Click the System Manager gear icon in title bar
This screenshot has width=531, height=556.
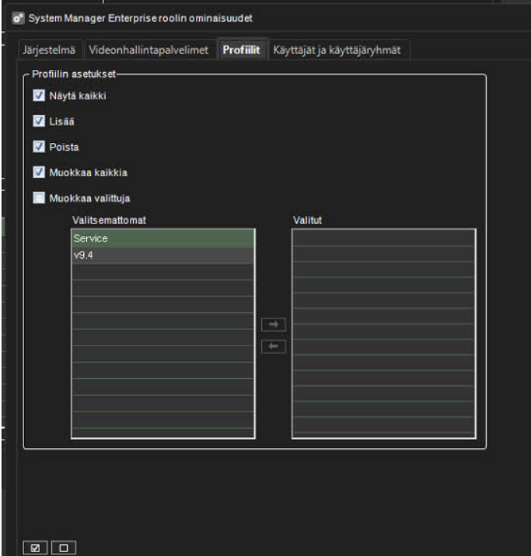click(16, 17)
